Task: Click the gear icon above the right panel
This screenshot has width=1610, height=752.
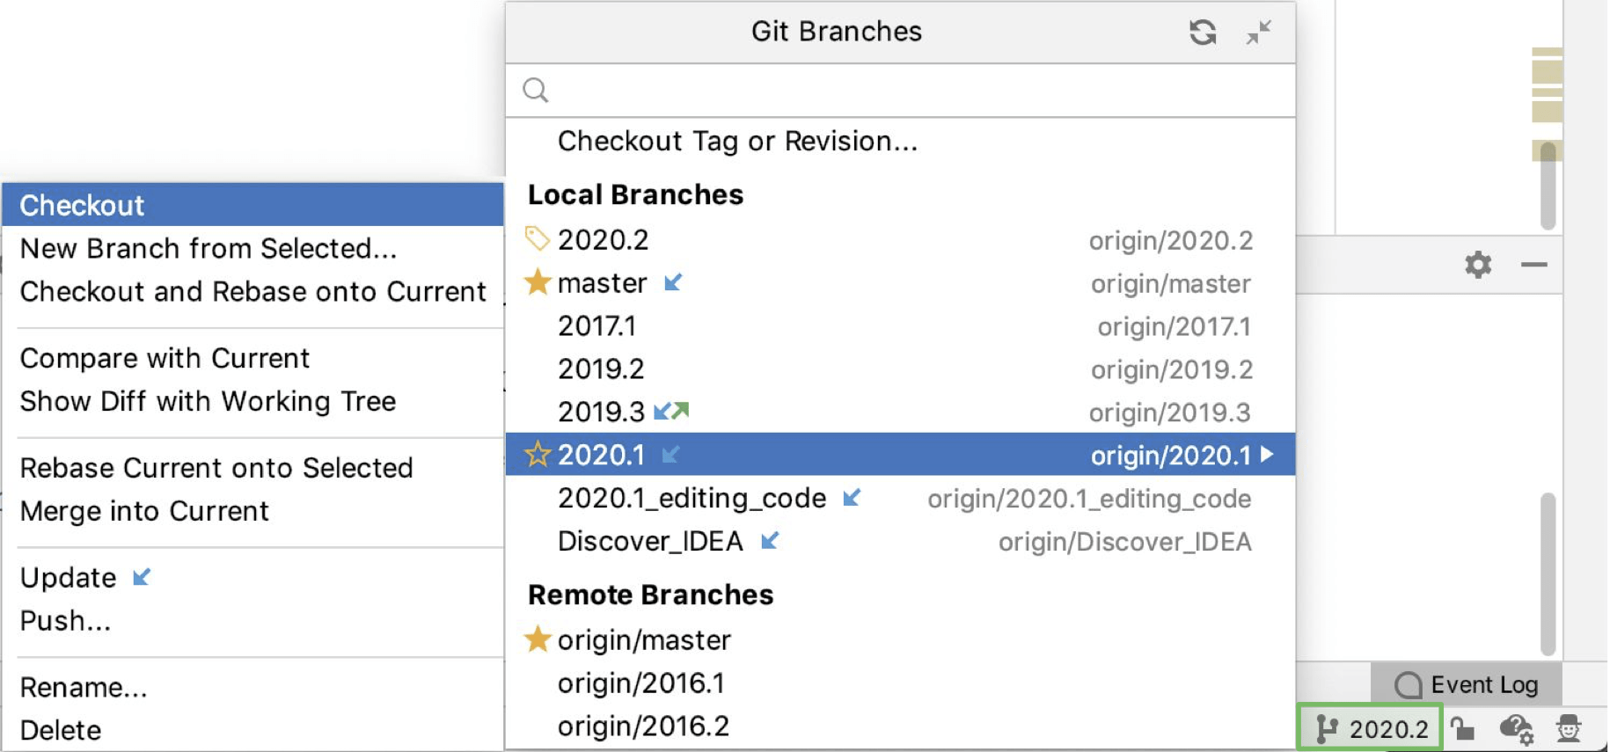Action: [1478, 265]
